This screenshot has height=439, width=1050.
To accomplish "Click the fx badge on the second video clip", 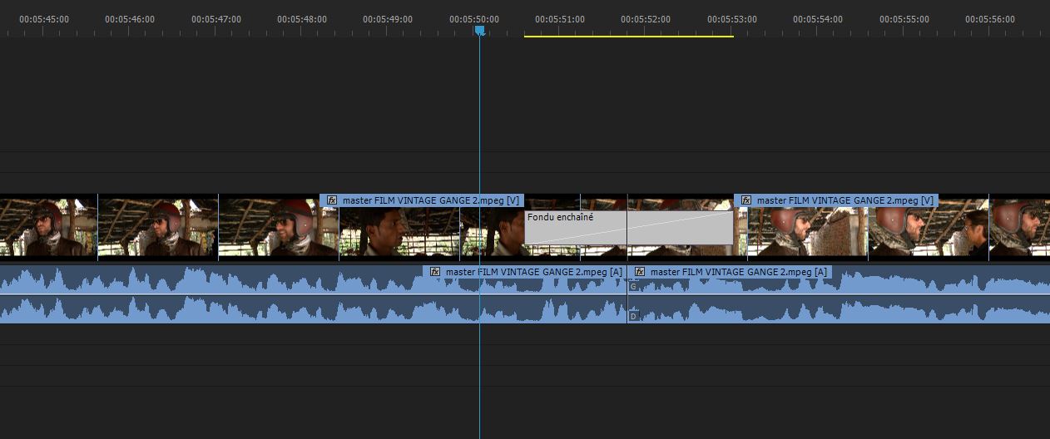I will click(746, 200).
